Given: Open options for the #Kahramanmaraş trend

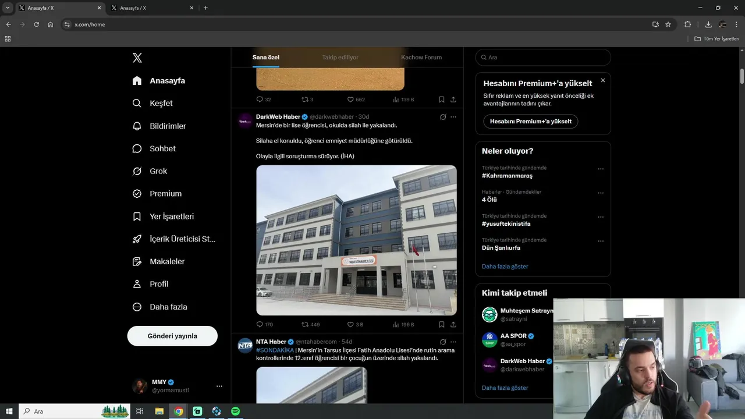Looking at the screenshot, I should click(x=601, y=169).
